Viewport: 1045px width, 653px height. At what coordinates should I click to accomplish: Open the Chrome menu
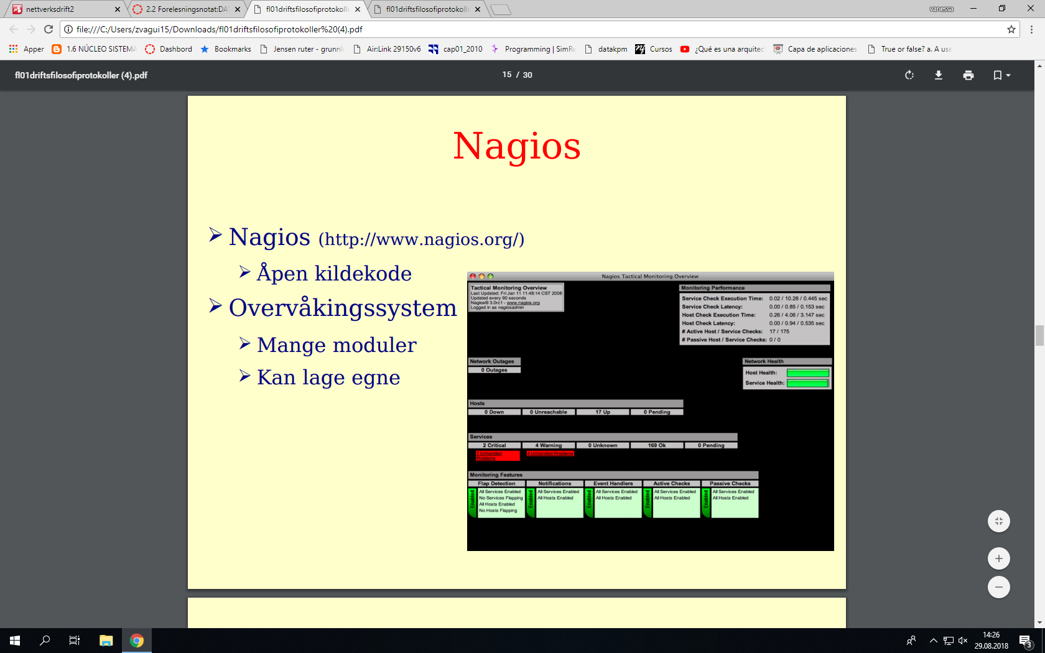(1031, 29)
